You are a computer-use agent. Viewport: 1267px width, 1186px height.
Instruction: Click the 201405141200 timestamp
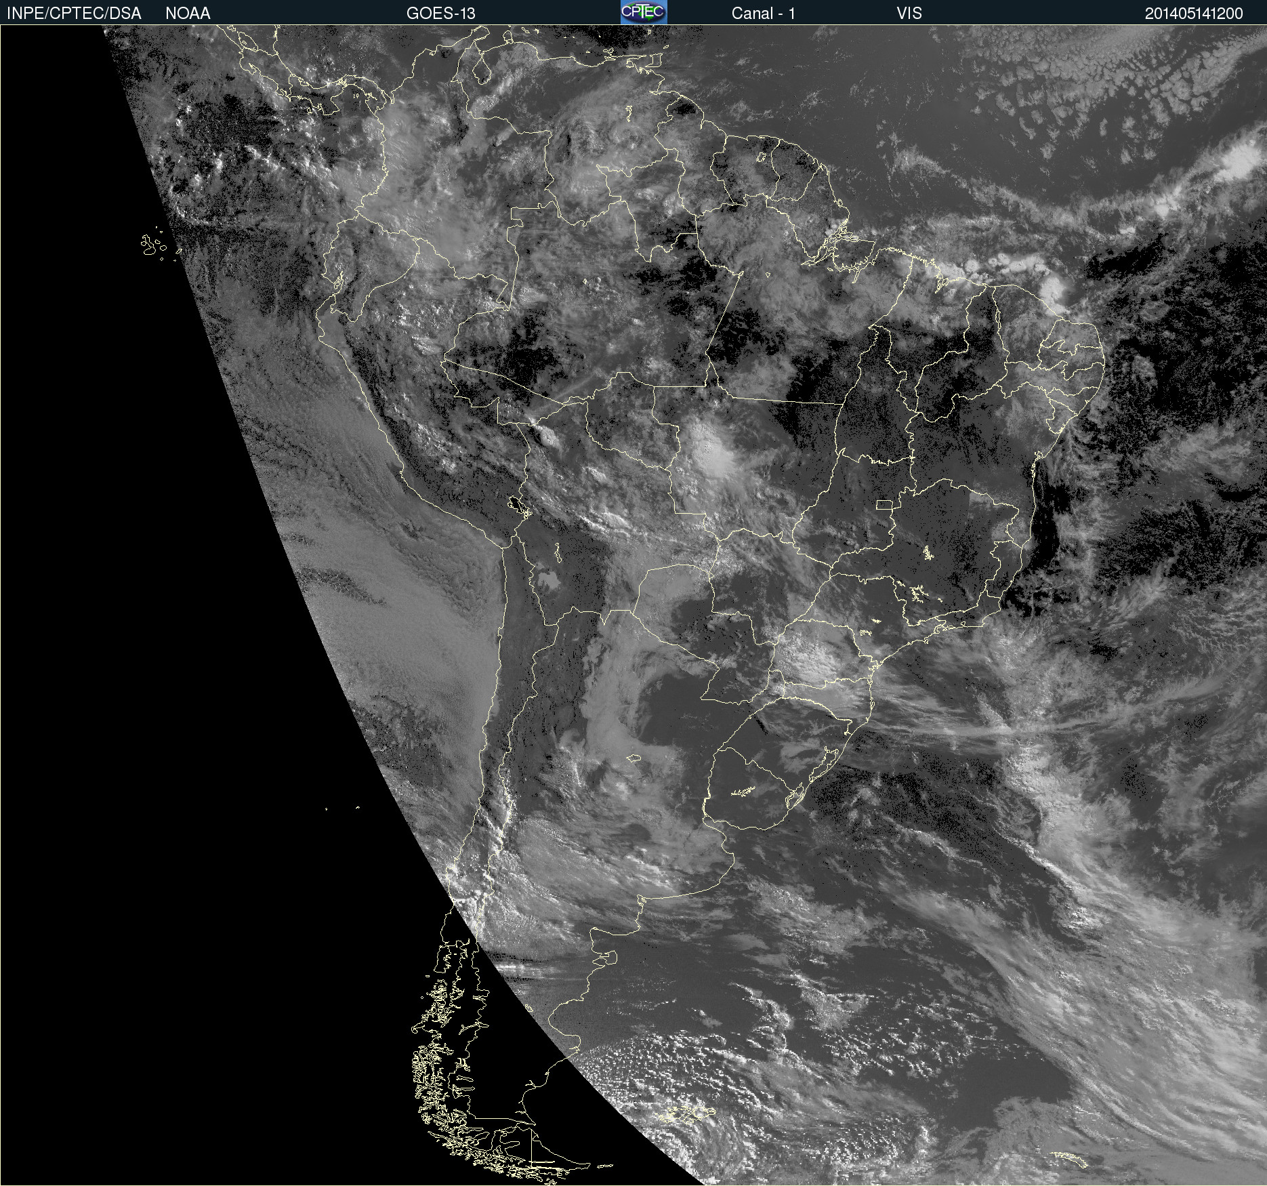(1194, 14)
